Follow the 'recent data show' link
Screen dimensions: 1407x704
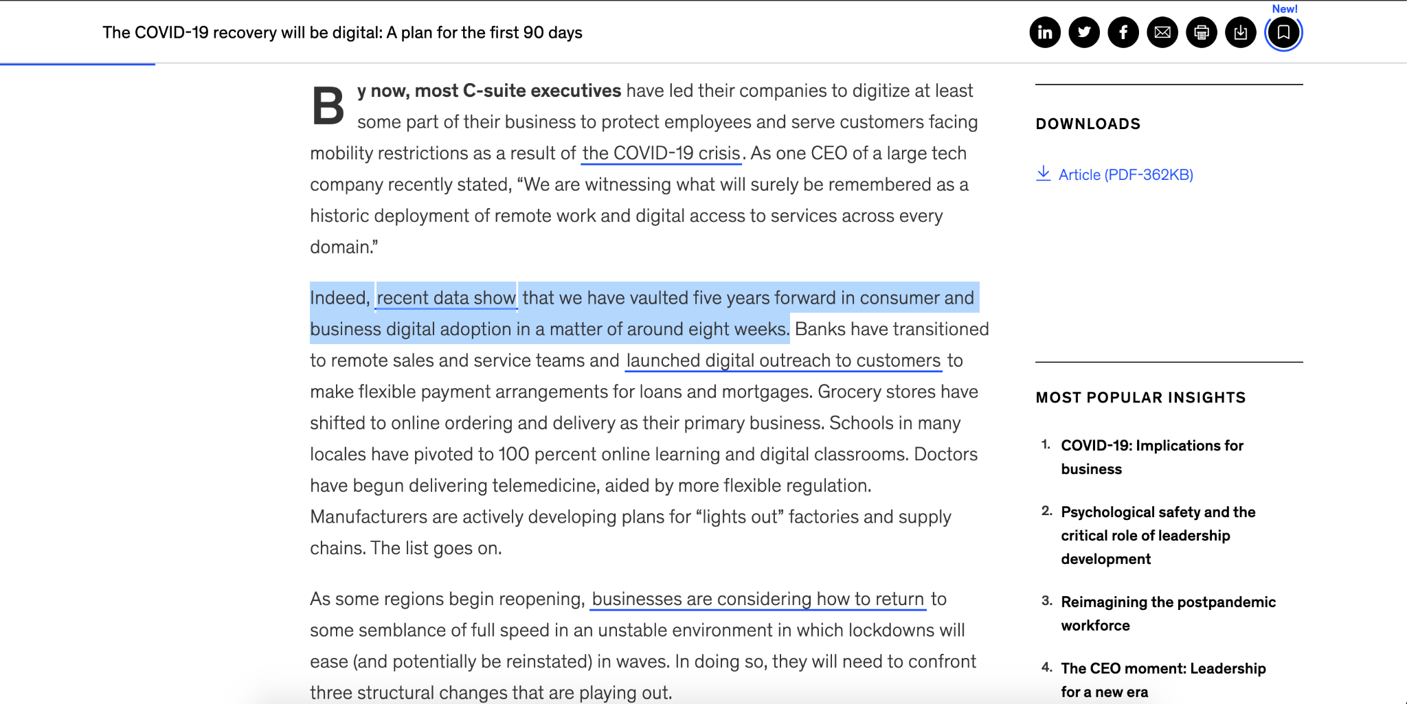pyautogui.click(x=447, y=298)
